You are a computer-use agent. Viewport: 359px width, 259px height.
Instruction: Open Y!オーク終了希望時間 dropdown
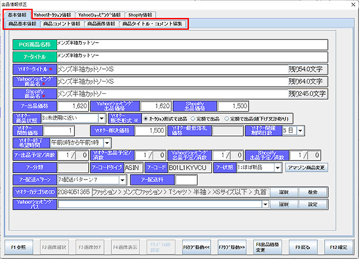pyautogui.click(x=107, y=143)
